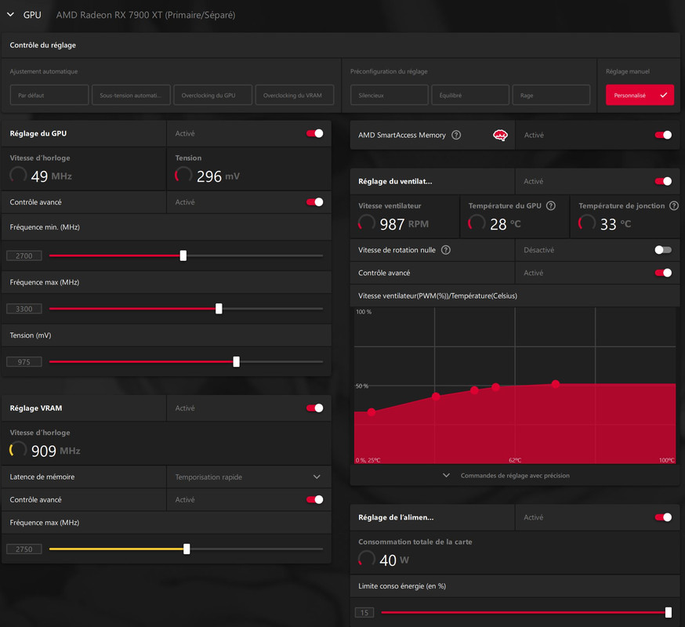Viewport: 685px width, 627px height.
Task: Collapse the GPU section chevron
Action: [10, 15]
